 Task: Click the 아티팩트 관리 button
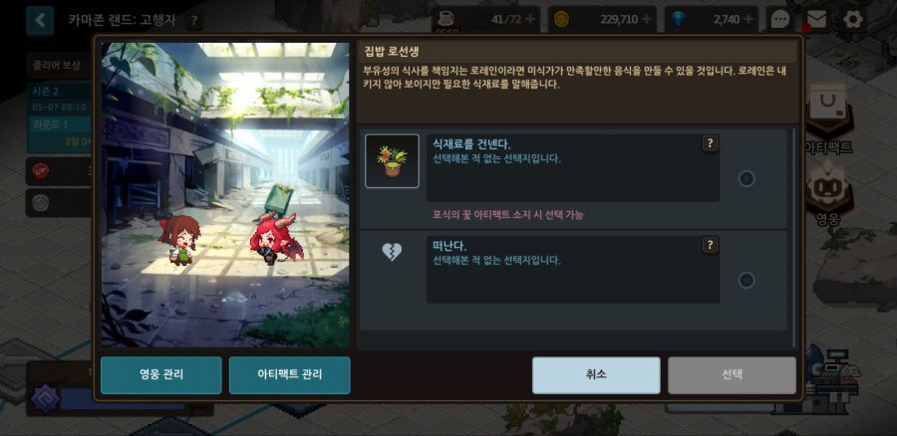(x=289, y=375)
